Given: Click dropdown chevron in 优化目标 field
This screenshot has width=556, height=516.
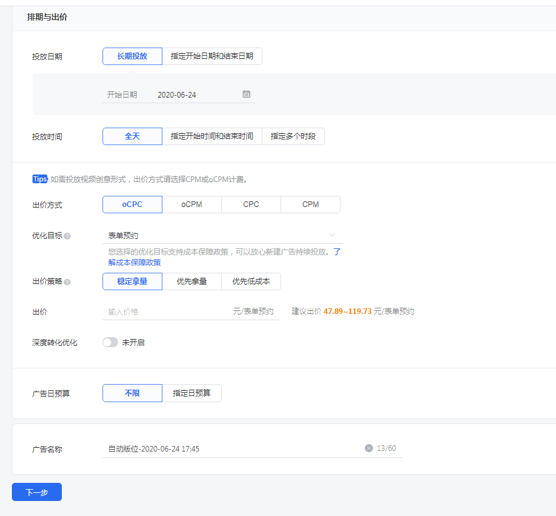Looking at the screenshot, I should pyautogui.click(x=332, y=236).
